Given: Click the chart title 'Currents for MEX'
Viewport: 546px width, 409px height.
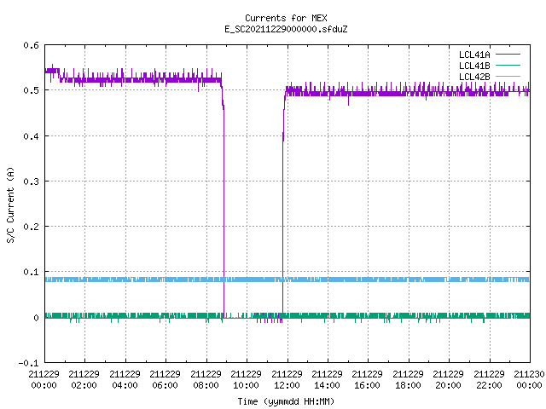Looking at the screenshot, I should pyautogui.click(x=286, y=18).
